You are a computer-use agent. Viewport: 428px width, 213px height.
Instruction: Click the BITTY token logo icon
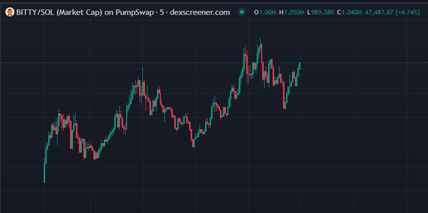click(x=10, y=12)
